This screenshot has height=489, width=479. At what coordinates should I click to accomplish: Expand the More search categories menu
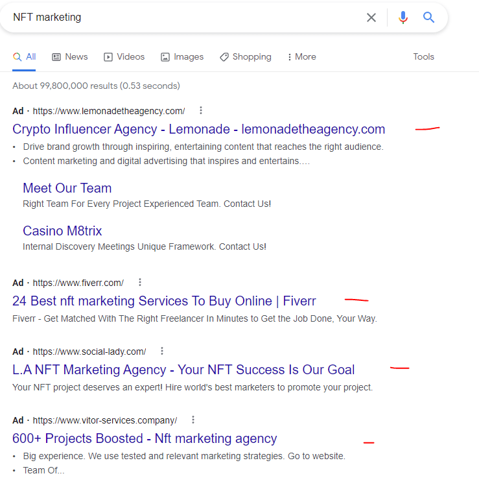pyautogui.click(x=301, y=57)
